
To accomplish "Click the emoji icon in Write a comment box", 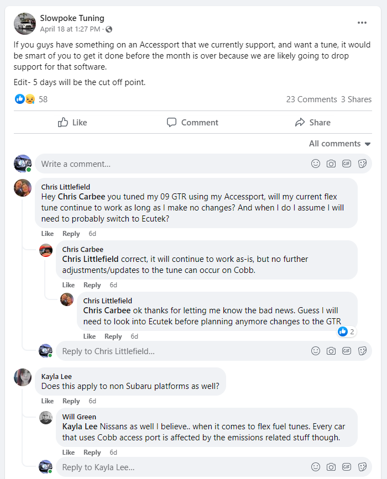I will pos(316,164).
